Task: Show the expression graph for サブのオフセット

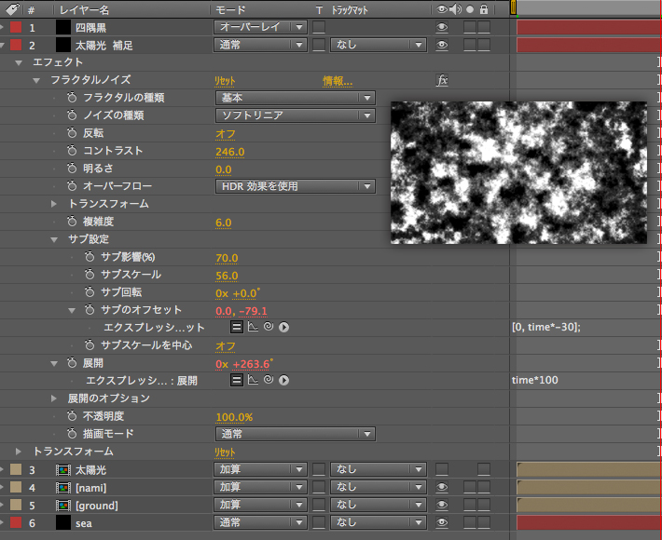Action: pos(252,328)
